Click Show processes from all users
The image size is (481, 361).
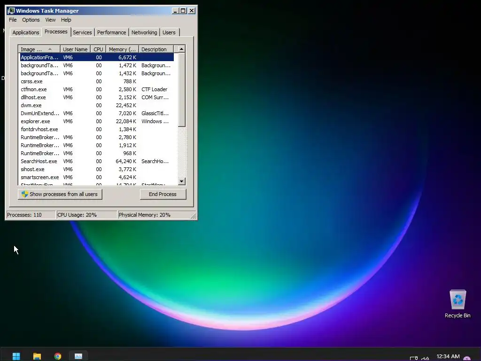[x=60, y=194]
